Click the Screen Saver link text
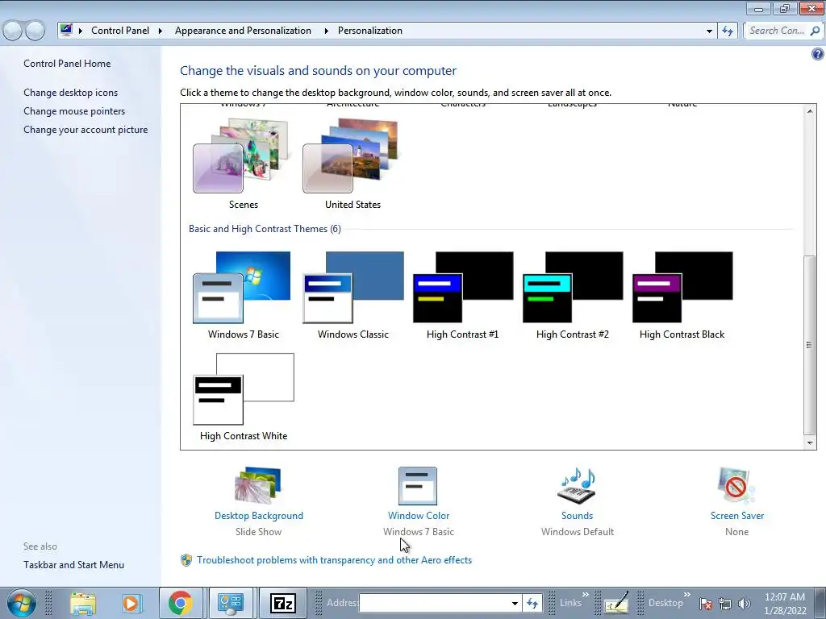Viewport: 826px width, 619px height. pos(737,516)
